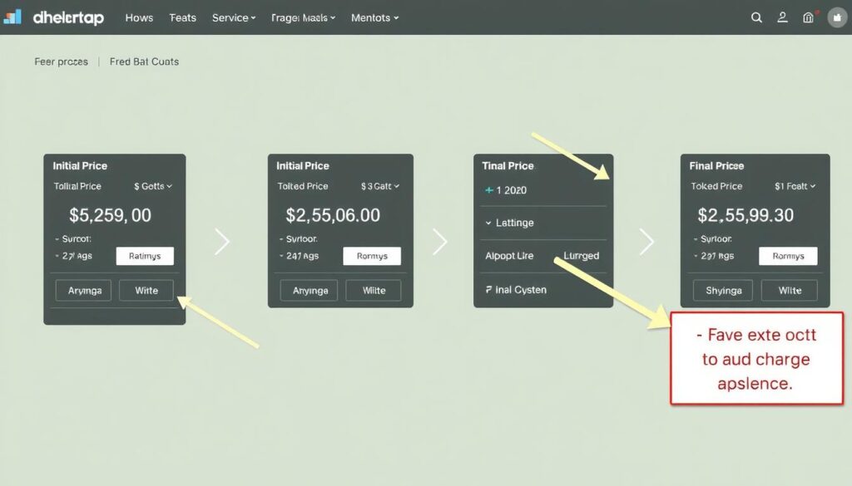
Task: Click arrow chevron after first Initial Price card
Action: (x=221, y=242)
